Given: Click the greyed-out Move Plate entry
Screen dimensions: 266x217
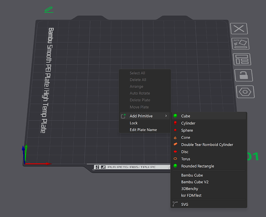Looking at the screenshot, I should point(145,107).
